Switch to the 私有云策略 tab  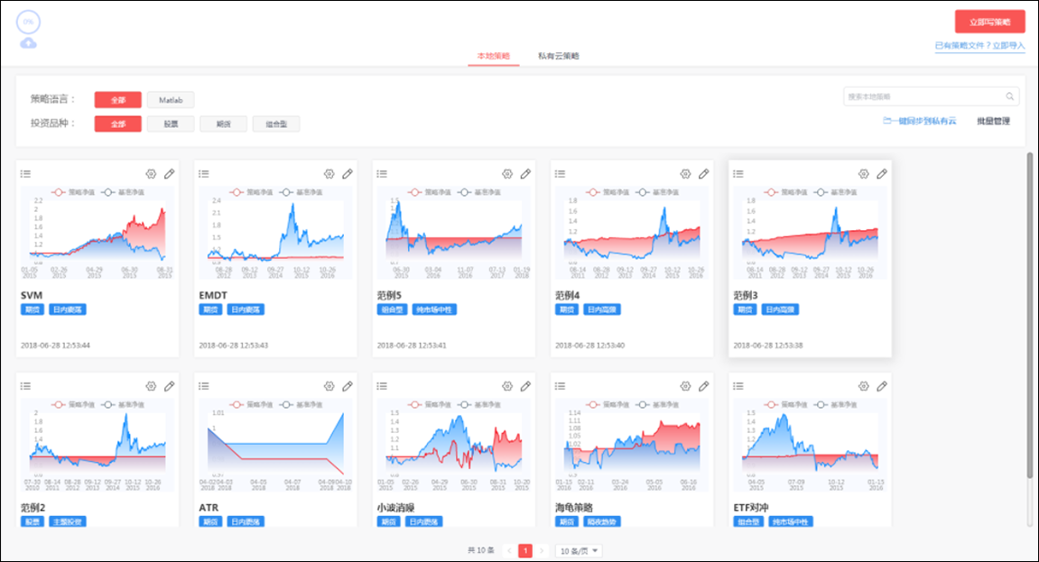(558, 56)
